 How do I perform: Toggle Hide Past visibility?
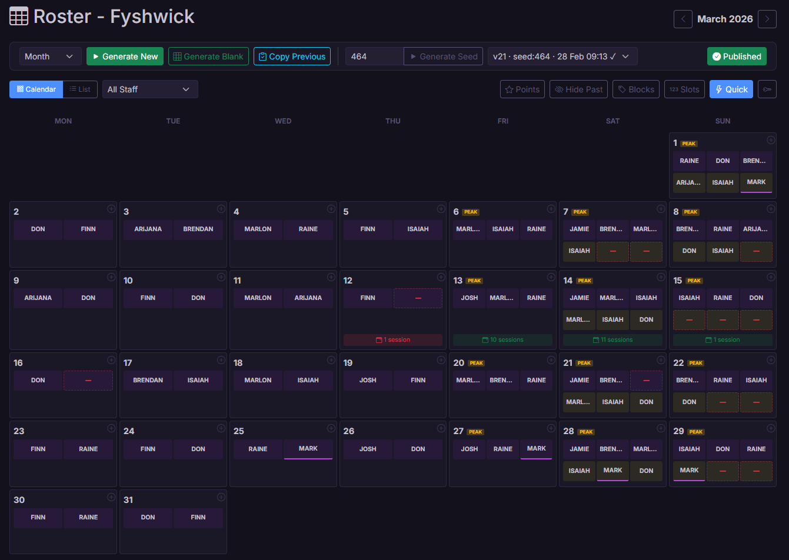[x=578, y=89]
